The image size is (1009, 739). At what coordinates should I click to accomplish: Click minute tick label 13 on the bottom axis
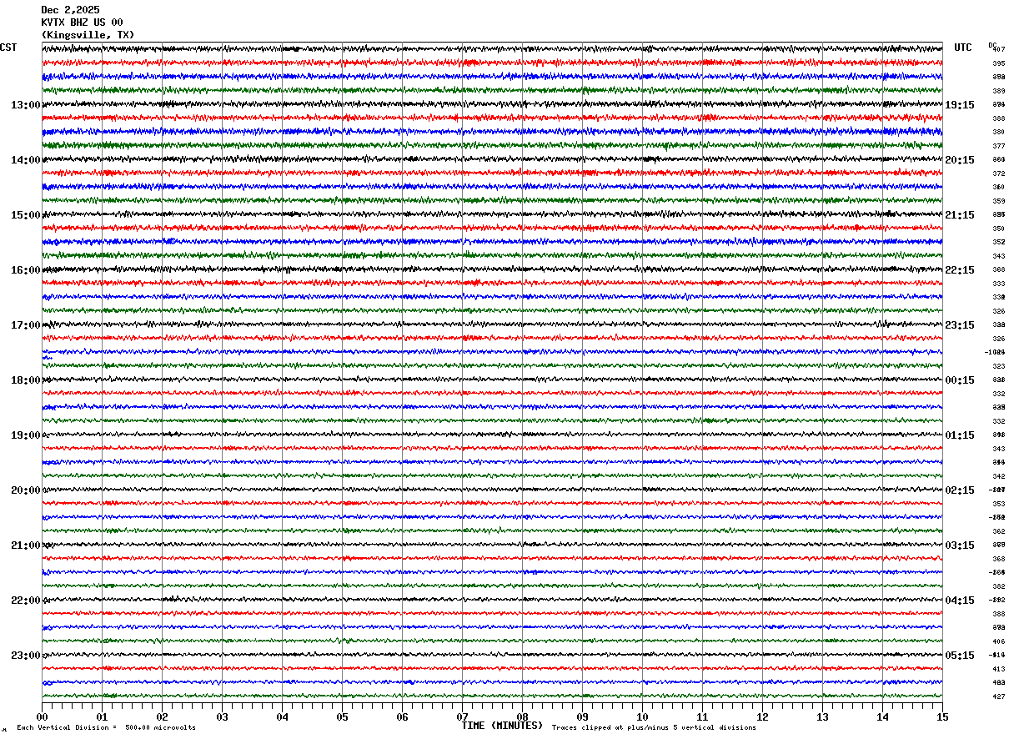pos(822,716)
